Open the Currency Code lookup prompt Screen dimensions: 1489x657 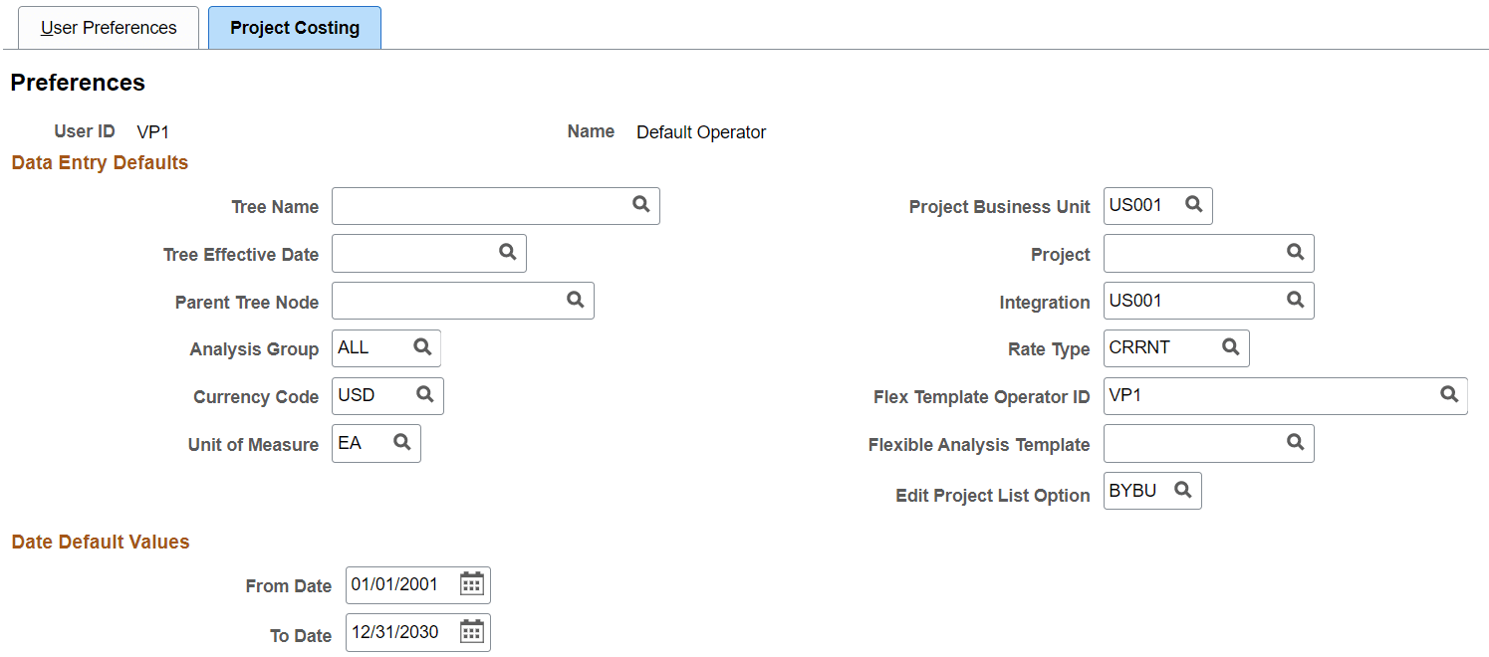pyautogui.click(x=423, y=395)
